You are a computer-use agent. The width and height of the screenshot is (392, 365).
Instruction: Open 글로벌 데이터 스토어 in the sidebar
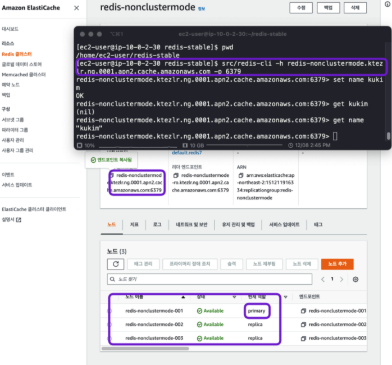click(22, 65)
